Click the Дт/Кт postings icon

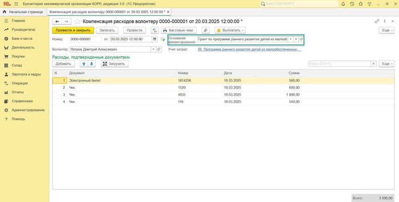tap(154, 30)
